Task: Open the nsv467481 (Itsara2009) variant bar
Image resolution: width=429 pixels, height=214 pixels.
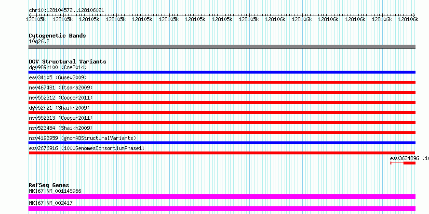Action: pos(222,92)
